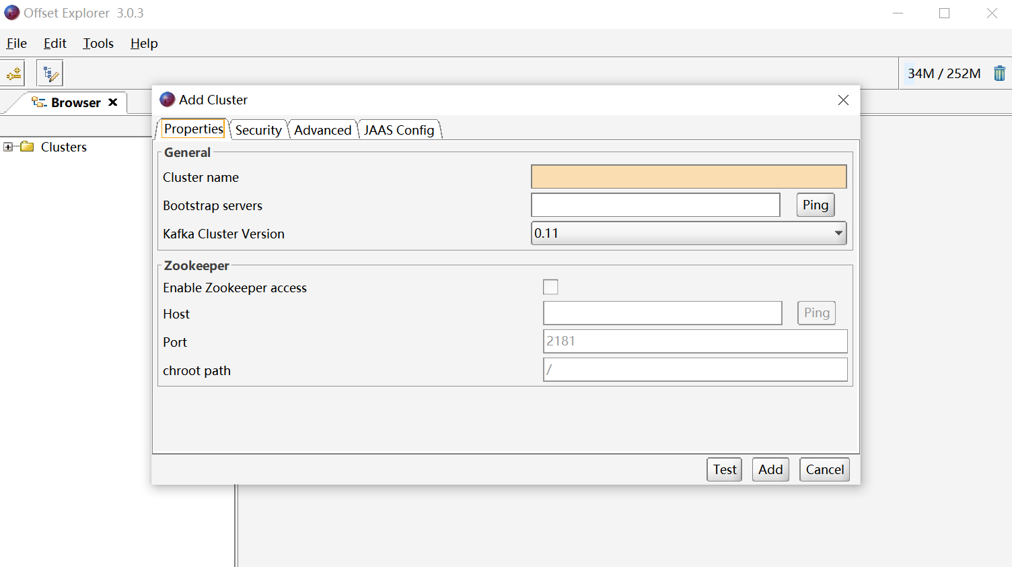
Task: Focus the Zookeeper Host field
Action: pyautogui.click(x=663, y=312)
